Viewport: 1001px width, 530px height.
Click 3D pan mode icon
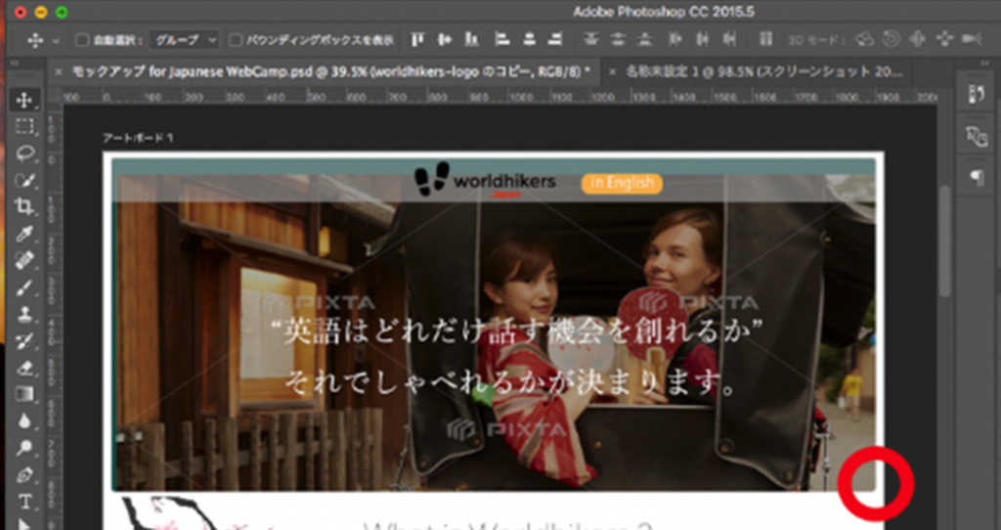[917, 39]
